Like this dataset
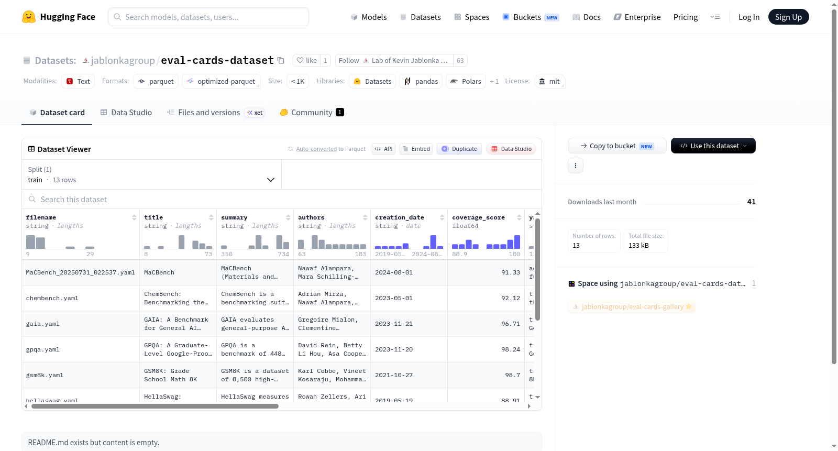 tap(307, 60)
